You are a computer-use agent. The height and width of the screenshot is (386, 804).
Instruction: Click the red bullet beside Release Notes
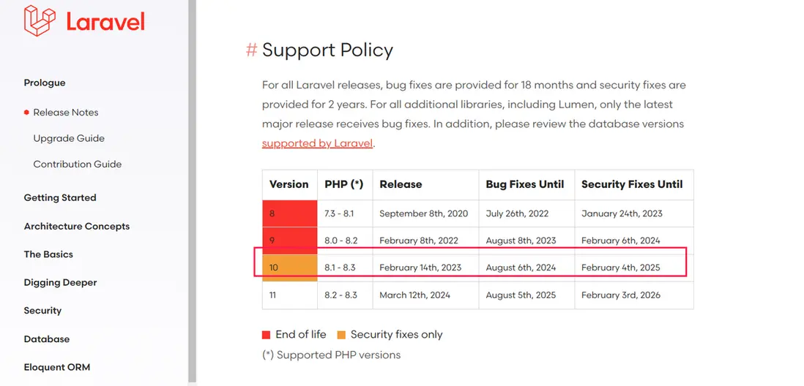click(26, 113)
